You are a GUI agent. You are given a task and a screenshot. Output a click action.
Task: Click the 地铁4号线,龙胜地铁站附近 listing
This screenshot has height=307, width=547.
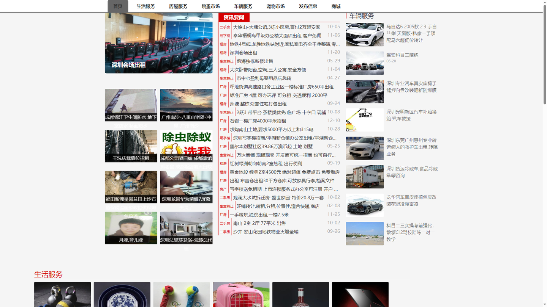click(x=285, y=44)
